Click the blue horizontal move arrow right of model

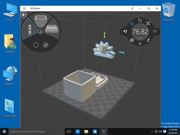122,52
